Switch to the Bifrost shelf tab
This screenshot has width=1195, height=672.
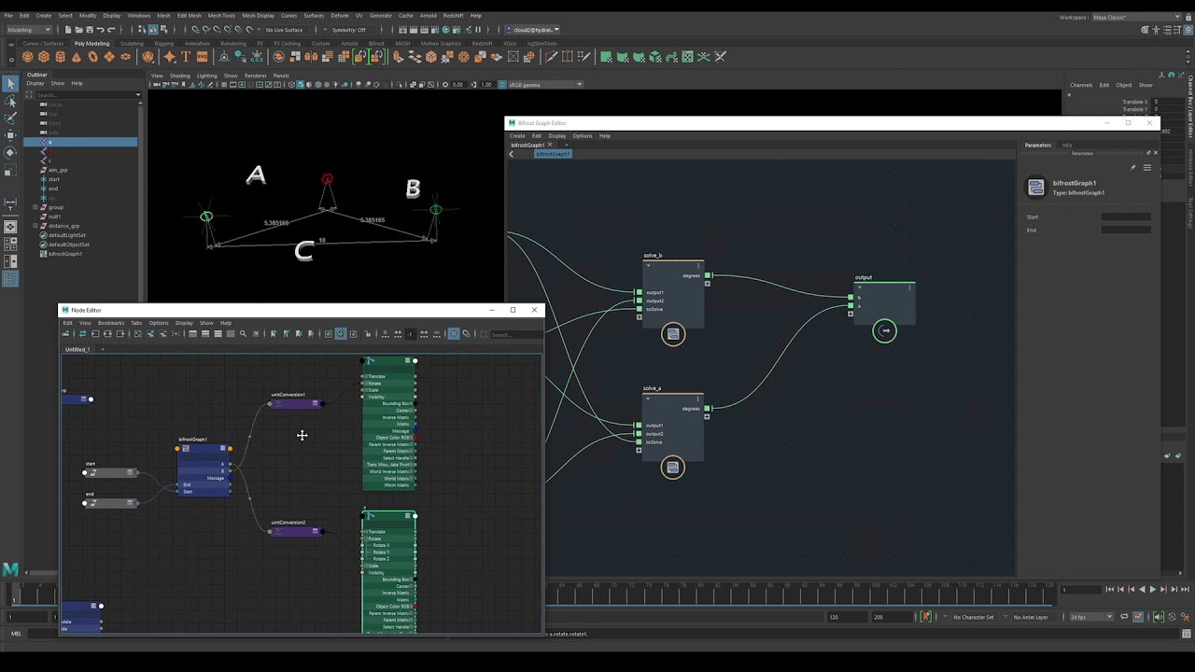coord(376,43)
